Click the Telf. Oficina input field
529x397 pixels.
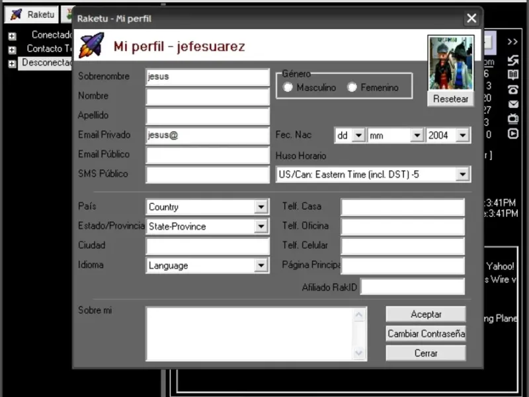[x=403, y=226]
